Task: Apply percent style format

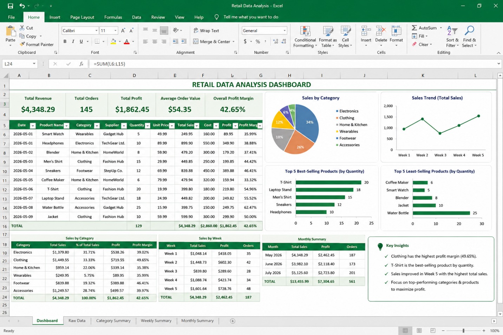Action: 258,41
